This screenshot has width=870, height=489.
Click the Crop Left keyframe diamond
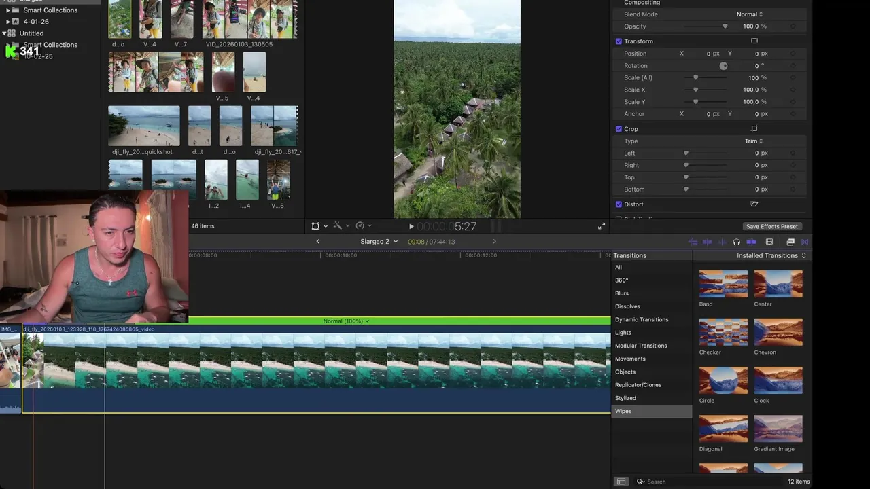click(793, 153)
